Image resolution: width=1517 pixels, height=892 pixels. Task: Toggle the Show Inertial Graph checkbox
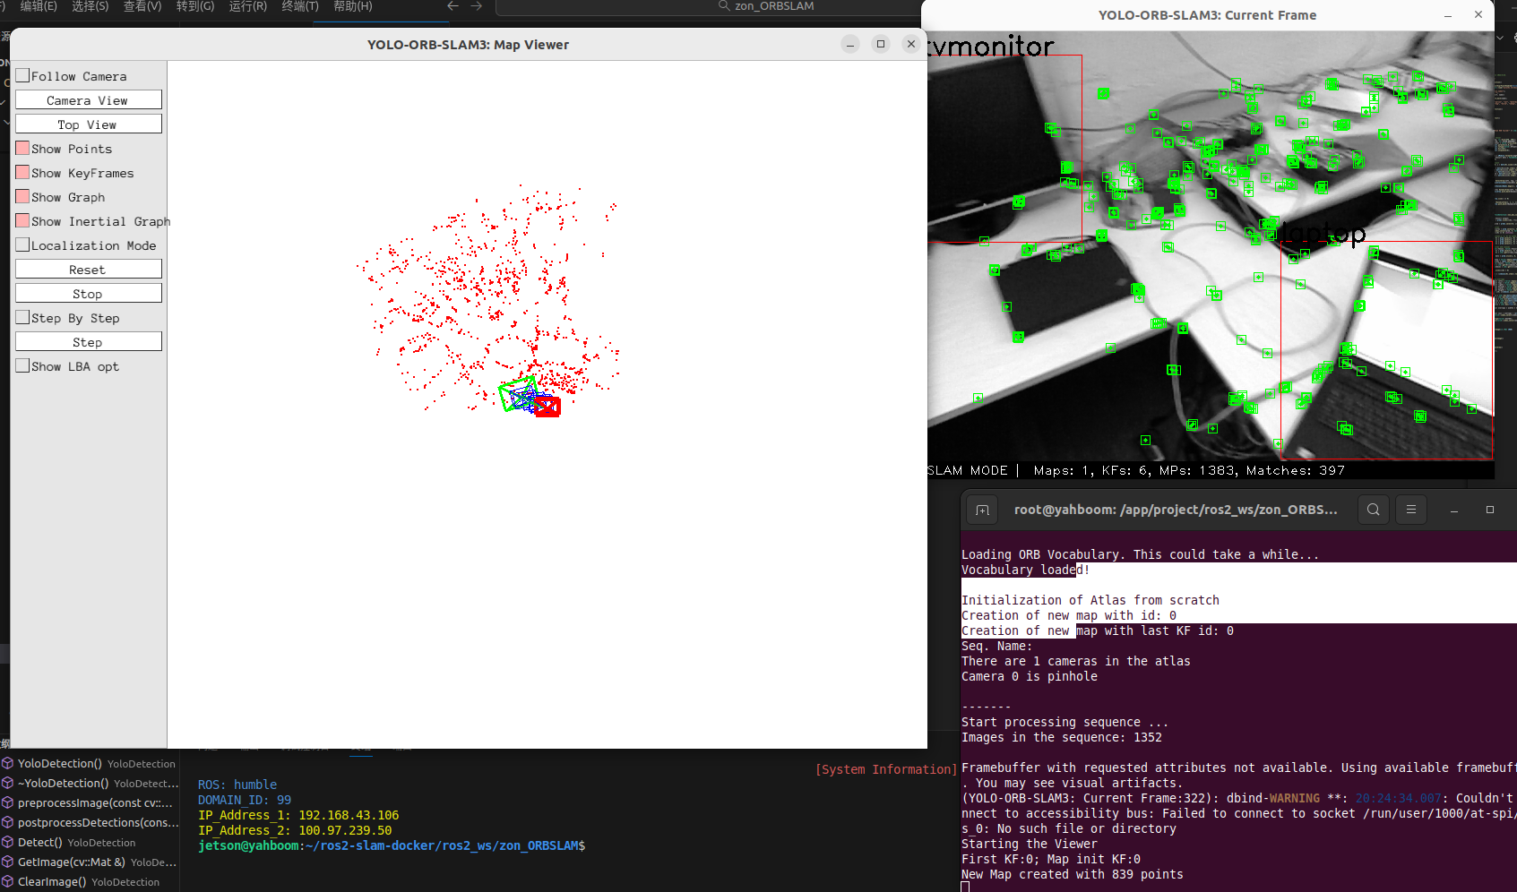tap(22, 220)
